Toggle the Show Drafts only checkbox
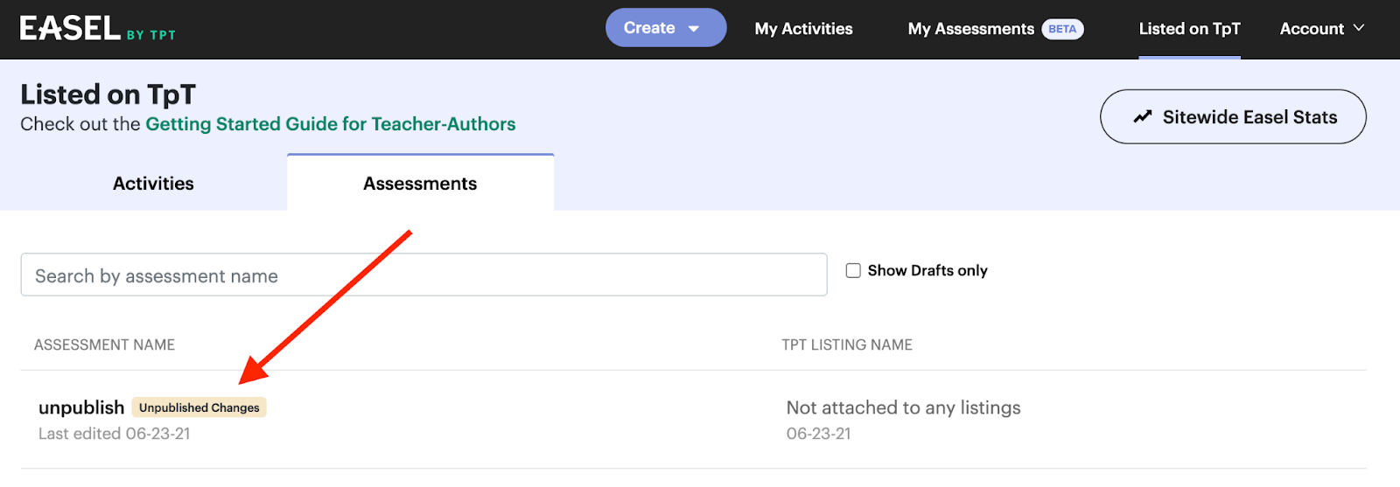The width and height of the screenshot is (1400, 487). click(x=853, y=270)
